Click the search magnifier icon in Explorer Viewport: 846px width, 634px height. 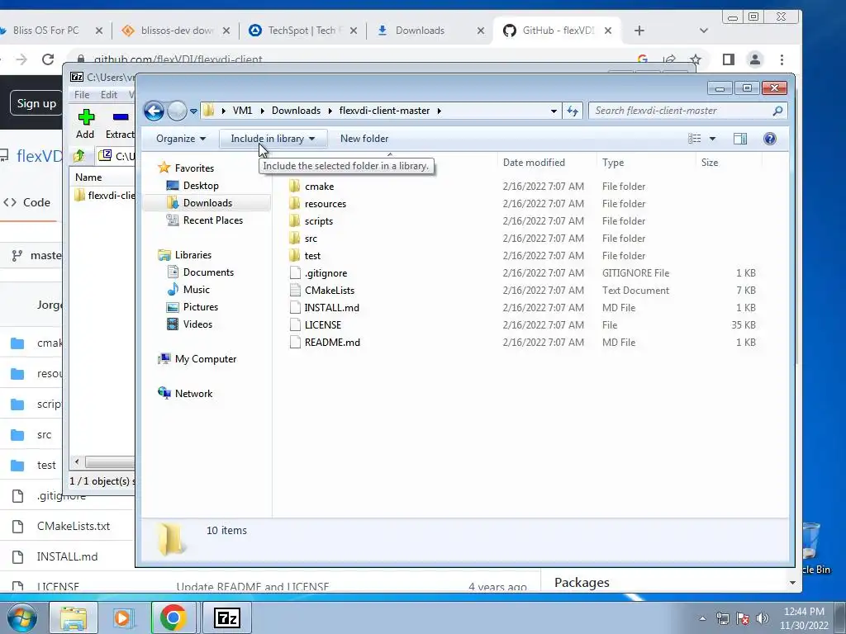coord(777,111)
